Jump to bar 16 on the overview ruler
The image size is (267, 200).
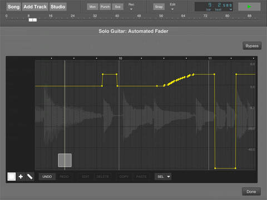51,16
